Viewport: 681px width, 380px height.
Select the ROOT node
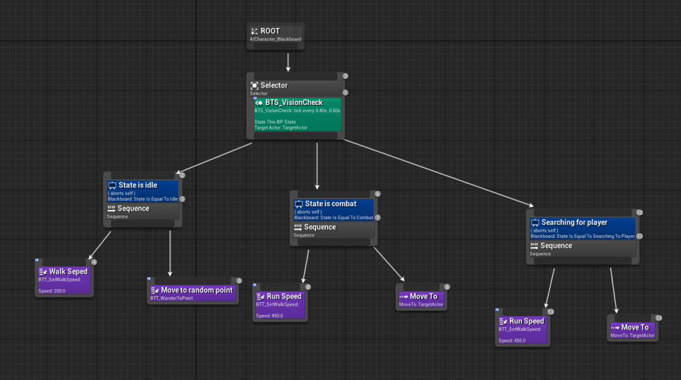pos(275,35)
